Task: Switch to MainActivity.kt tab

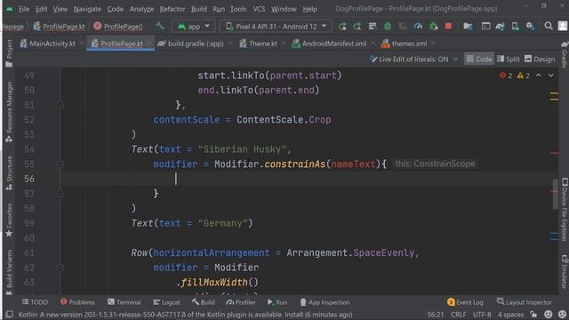Action: point(52,44)
